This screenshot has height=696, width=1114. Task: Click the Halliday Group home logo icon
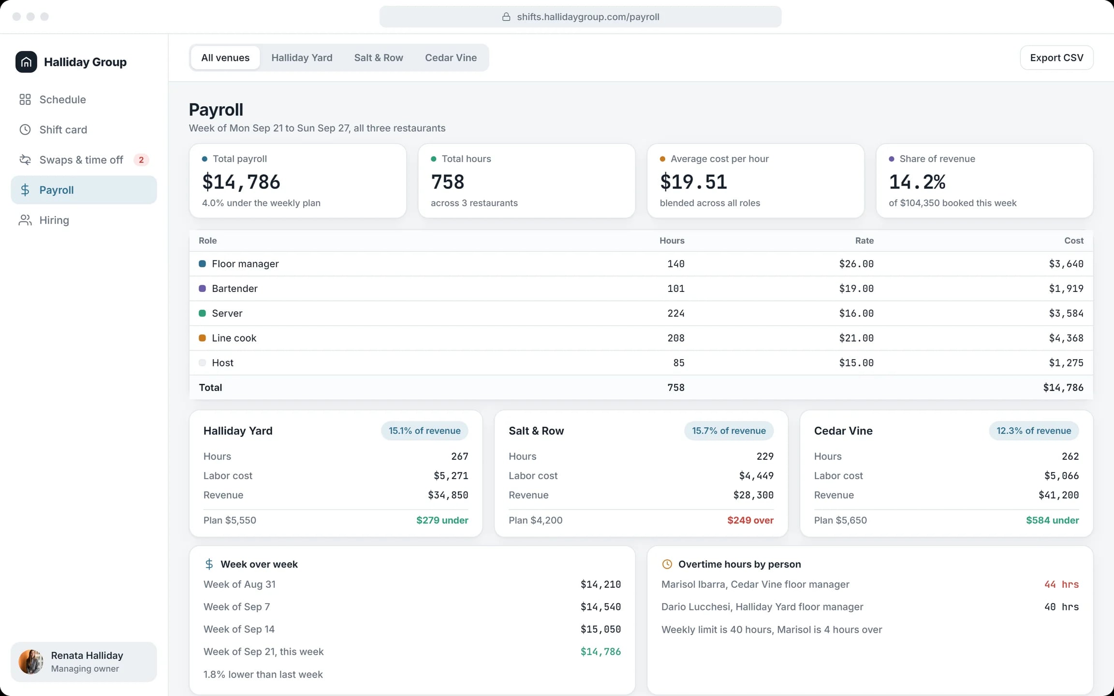(26, 62)
